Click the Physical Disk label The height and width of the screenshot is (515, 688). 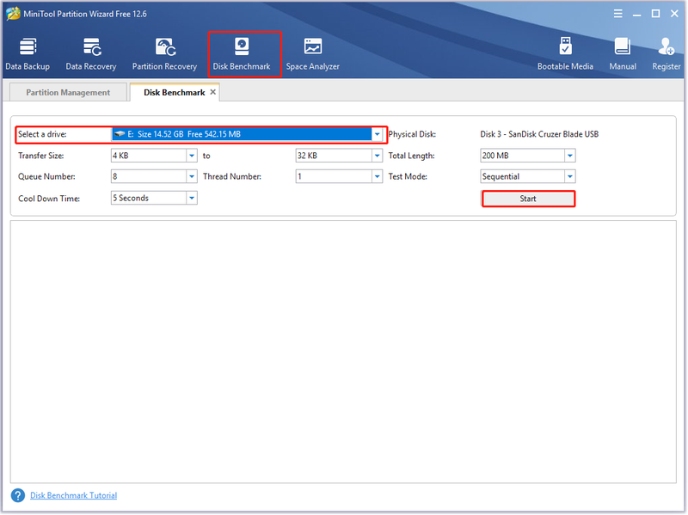(412, 134)
